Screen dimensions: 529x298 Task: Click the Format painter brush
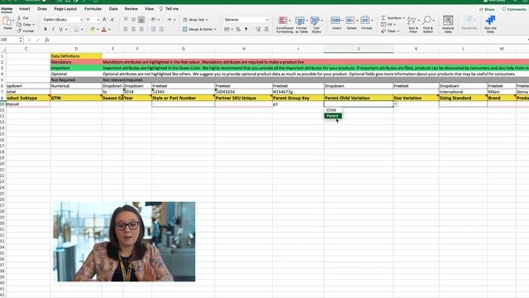[19, 31]
